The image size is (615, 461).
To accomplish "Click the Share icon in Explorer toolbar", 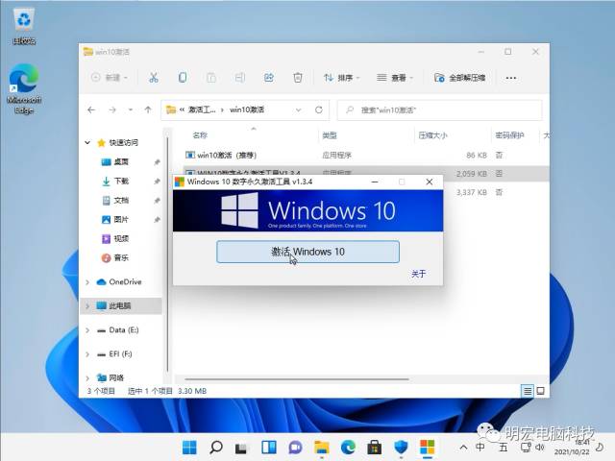I will coord(269,78).
